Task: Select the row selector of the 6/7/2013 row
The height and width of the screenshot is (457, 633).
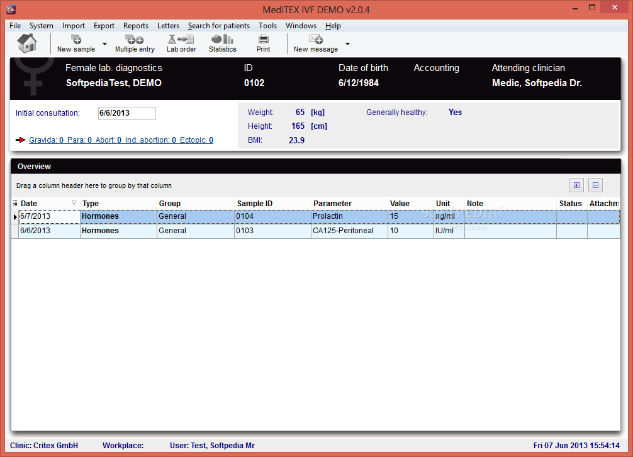Action: point(15,217)
